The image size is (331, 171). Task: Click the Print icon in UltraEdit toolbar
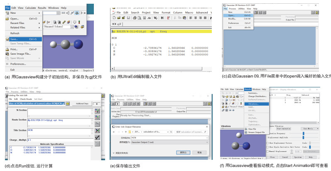coord(135,18)
